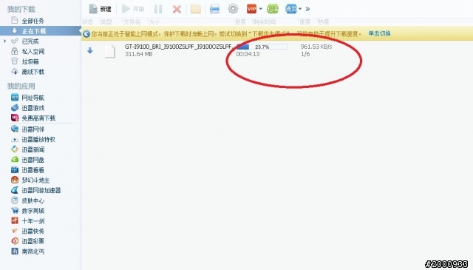The image size is (473, 270).
Task: Click the 皮肤中心 app icon
Action: (15, 200)
